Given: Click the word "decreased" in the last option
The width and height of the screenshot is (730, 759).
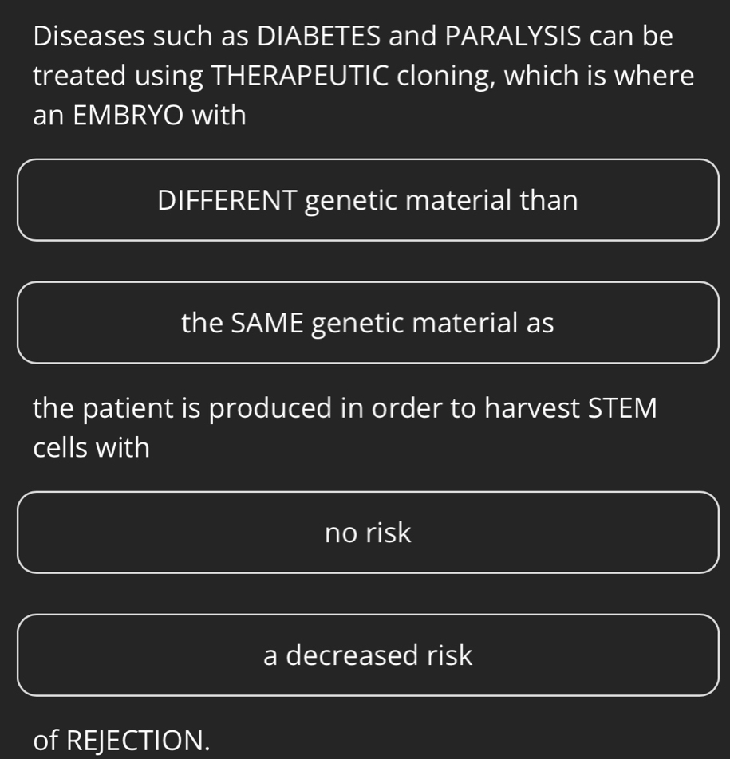Looking at the screenshot, I should (x=353, y=655).
